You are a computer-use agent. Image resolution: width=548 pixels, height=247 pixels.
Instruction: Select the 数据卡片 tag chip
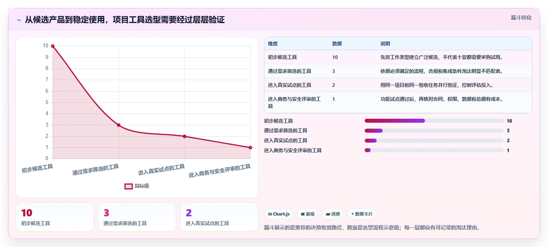[x=362, y=214]
